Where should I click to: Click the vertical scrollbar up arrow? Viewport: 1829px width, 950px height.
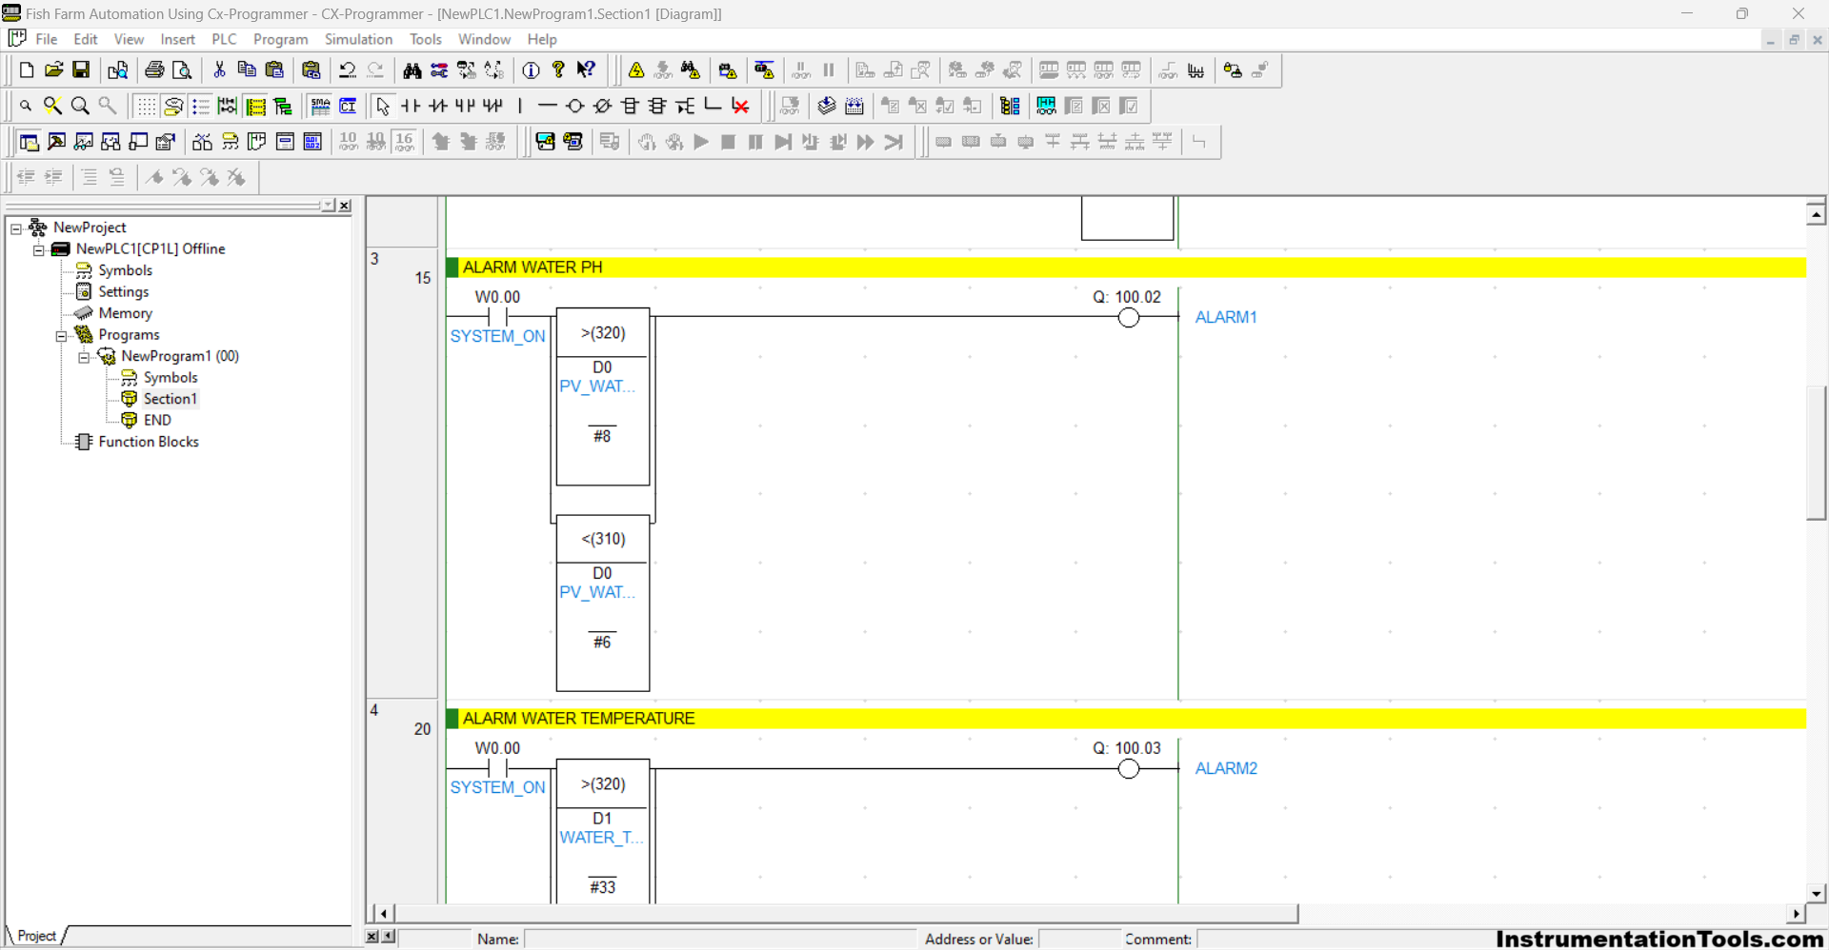coord(1817,215)
